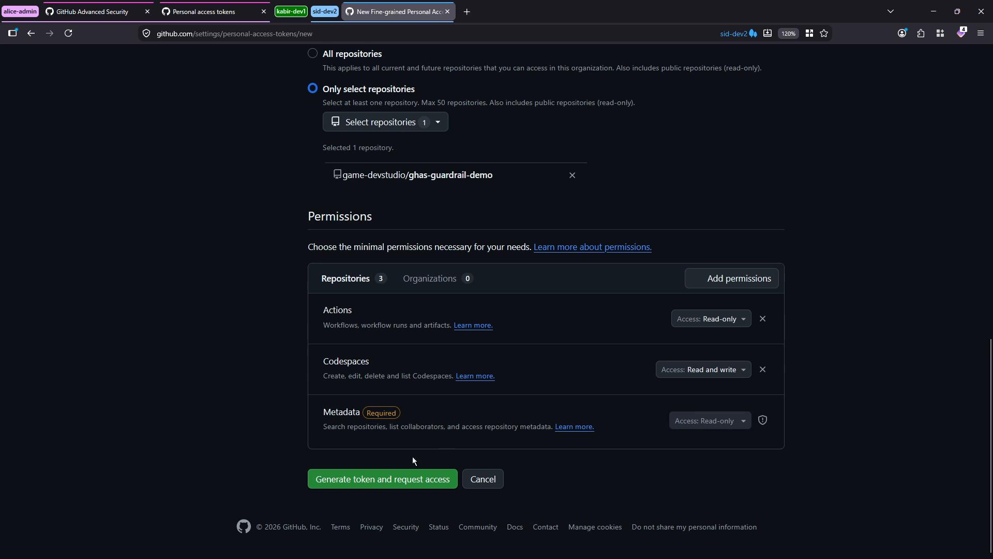Click the 120% zoom level indicator
993x559 pixels.
(x=788, y=34)
